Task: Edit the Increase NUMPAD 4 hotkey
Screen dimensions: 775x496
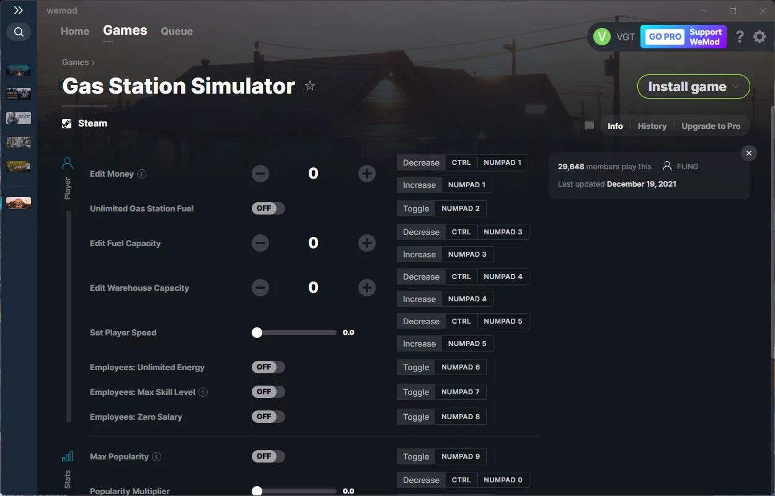Action: [445, 299]
